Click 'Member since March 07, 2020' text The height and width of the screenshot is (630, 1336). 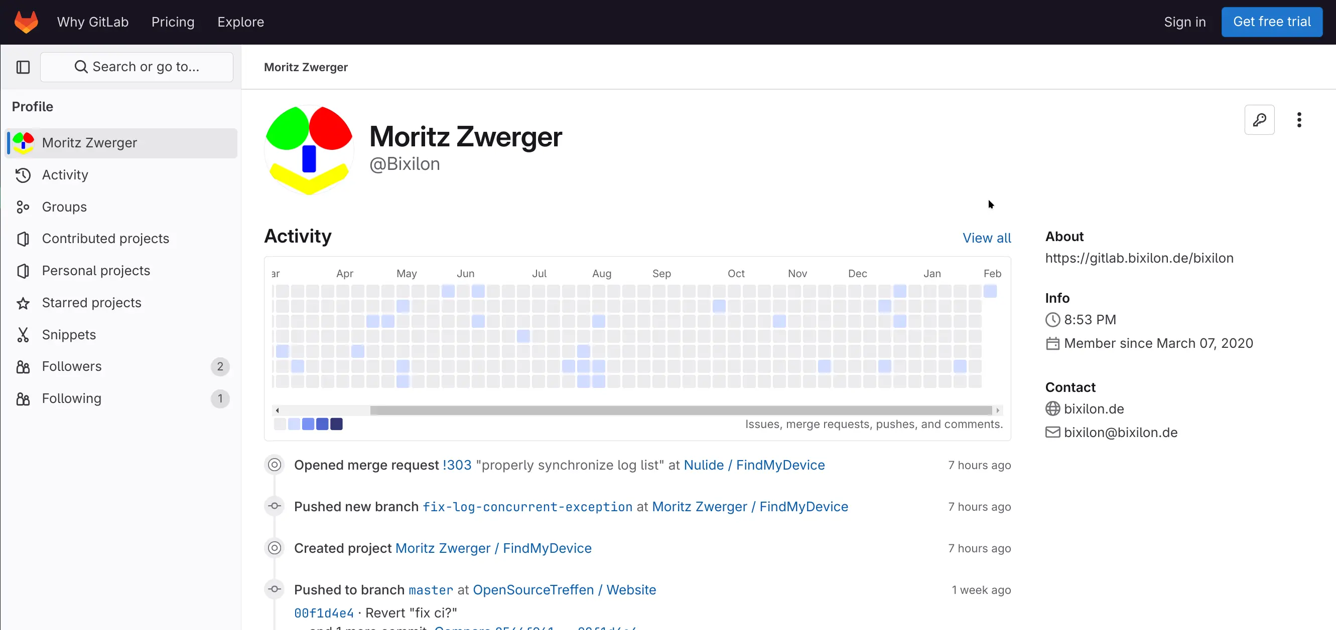click(x=1158, y=343)
